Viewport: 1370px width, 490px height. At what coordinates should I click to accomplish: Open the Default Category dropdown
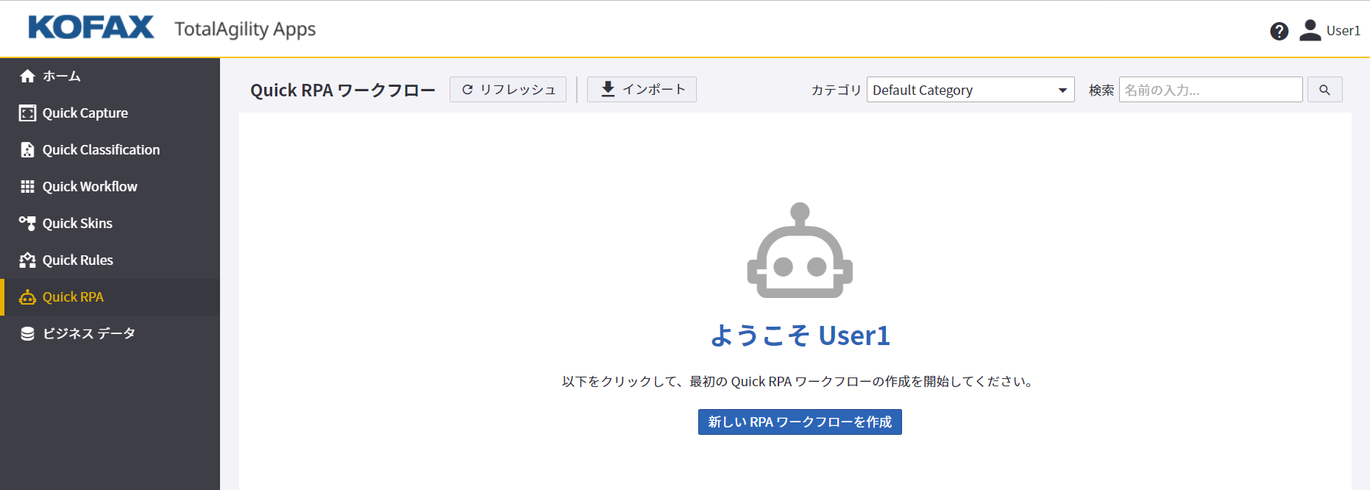pos(970,90)
